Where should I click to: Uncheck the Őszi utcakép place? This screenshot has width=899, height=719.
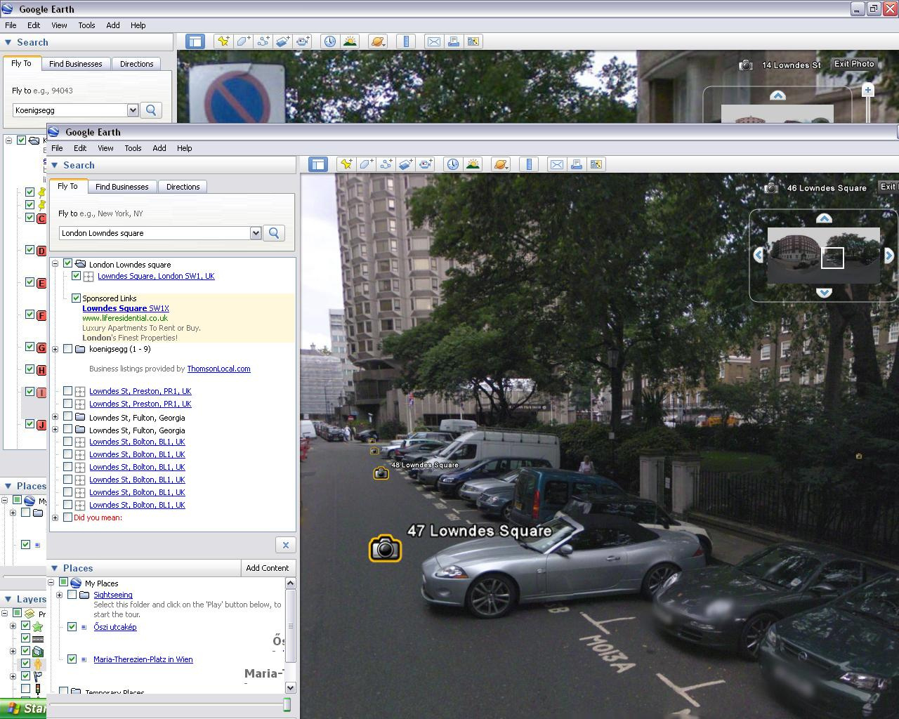(x=72, y=627)
